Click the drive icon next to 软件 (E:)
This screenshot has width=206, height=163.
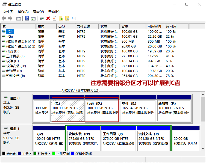click(x=4, y=61)
